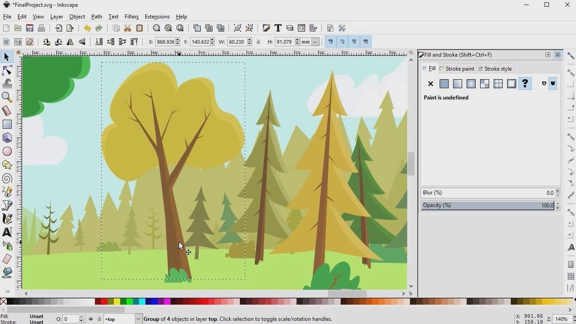Viewport: 576px width, 324px height.
Task: Toggle the current layer lock icon
Action: click(99, 319)
